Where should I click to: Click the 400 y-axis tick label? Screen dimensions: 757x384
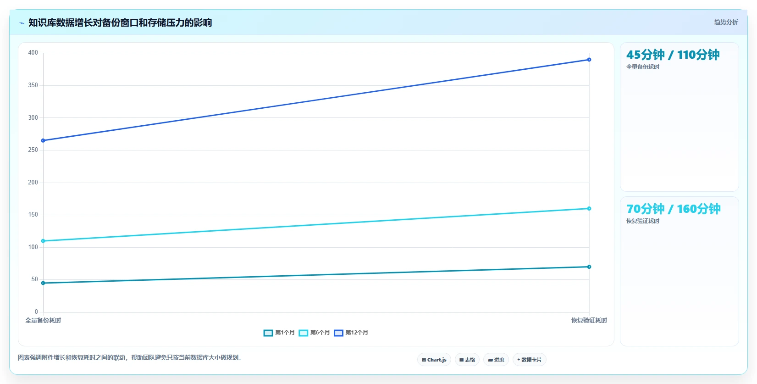click(x=33, y=53)
